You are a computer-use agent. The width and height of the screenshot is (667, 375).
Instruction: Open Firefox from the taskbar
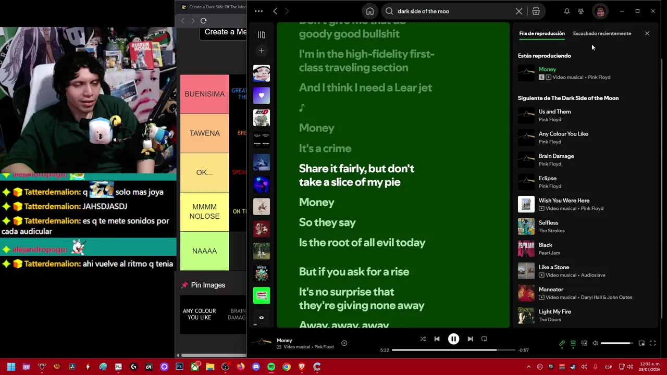[240, 367]
